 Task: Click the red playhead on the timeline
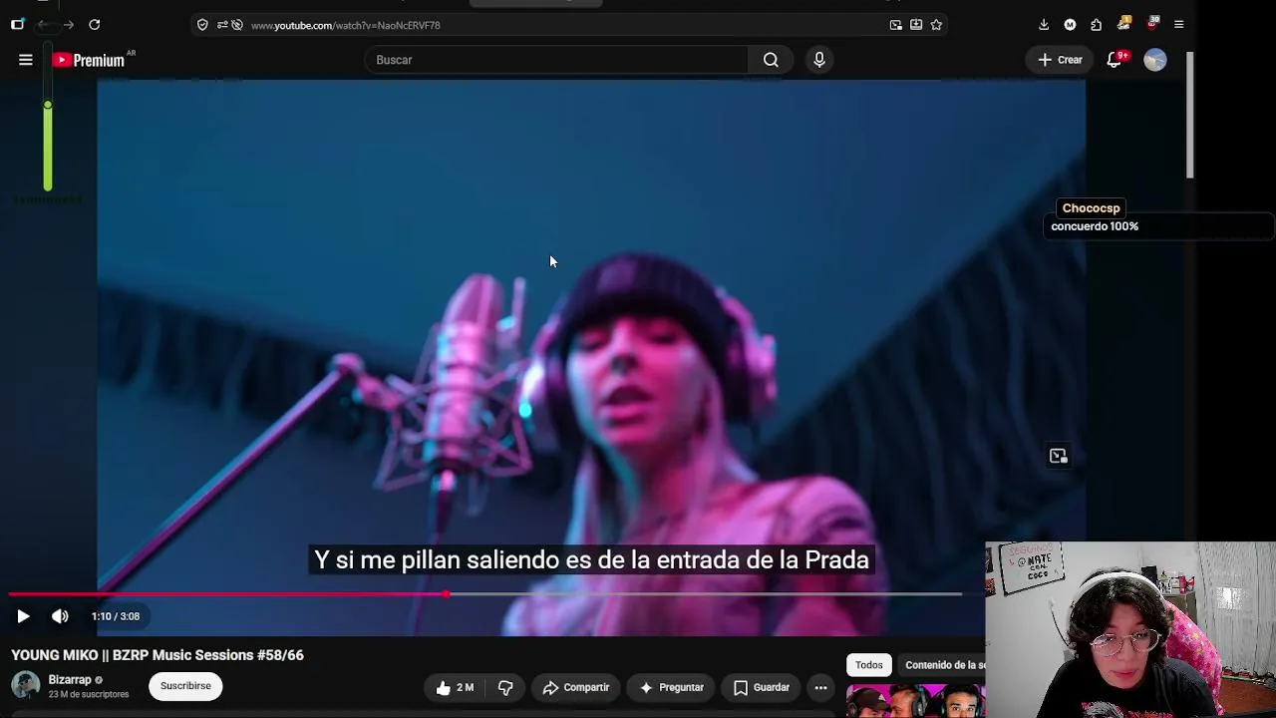click(x=446, y=594)
